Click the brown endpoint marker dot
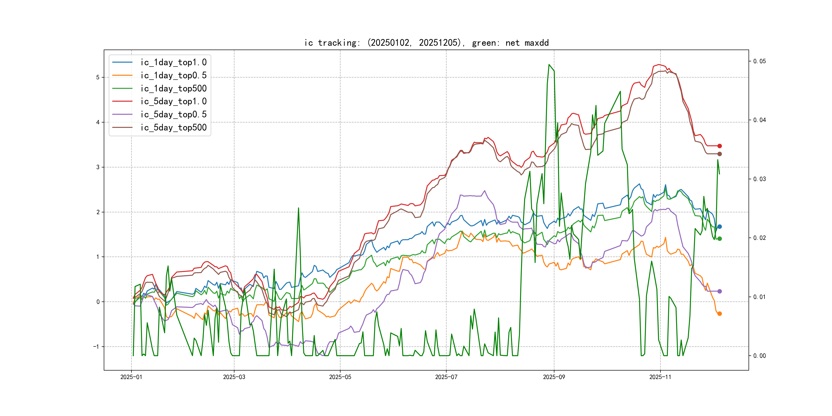832x416 pixels. (720, 154)
